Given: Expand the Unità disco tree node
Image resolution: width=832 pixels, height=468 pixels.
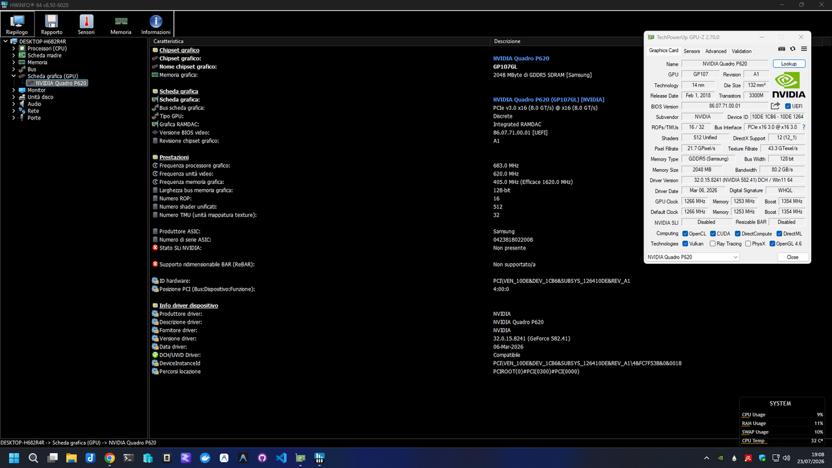Looking at the screenshot, I should [x=14, y=97].
